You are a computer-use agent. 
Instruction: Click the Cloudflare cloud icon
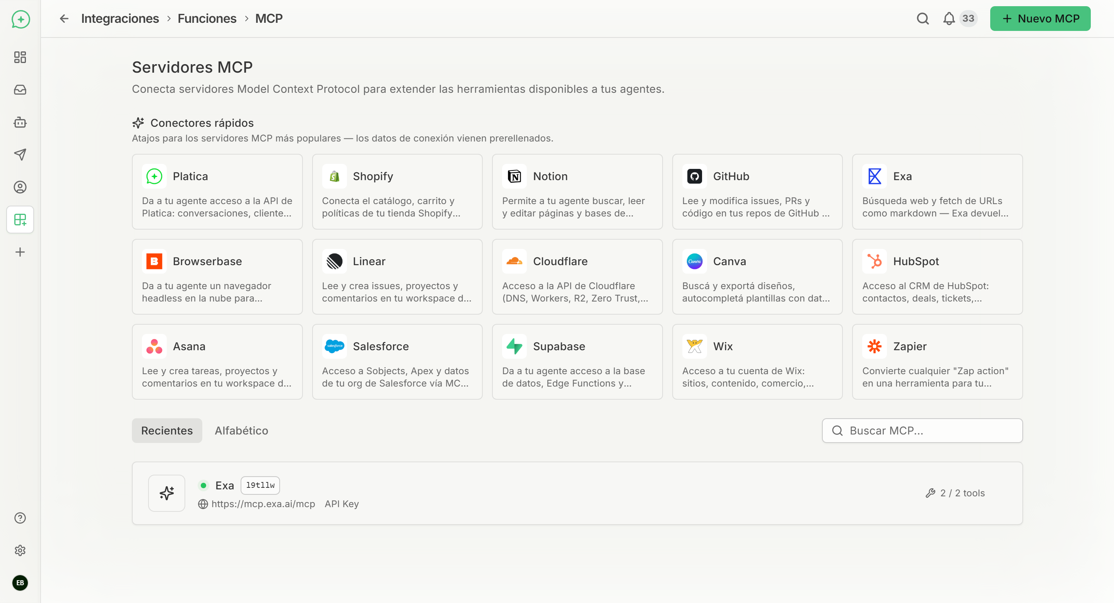[x=514, y=262]
